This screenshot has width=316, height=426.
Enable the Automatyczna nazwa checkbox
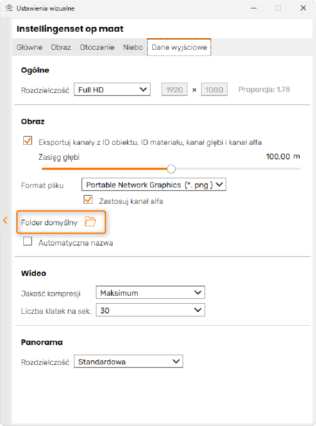28,241
